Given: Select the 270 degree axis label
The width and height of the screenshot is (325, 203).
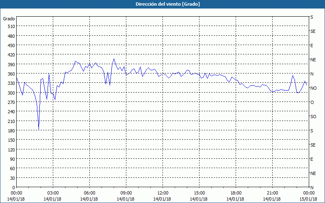Looking at the screenshot, I should tap(11, 102).
